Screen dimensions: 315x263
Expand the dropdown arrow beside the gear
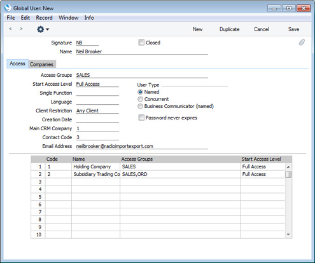click(x=47, y=29)
